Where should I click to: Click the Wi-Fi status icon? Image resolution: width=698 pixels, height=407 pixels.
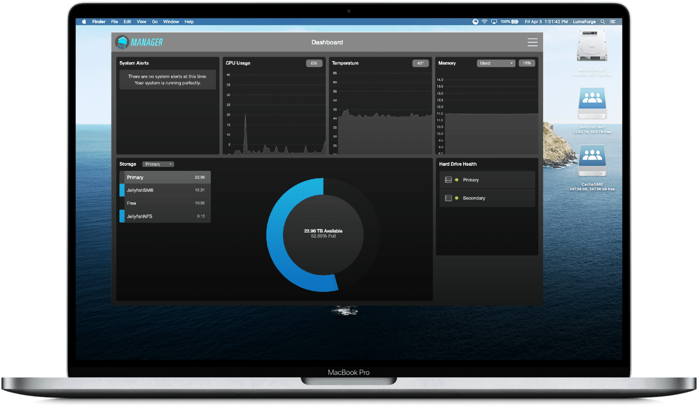484,21
